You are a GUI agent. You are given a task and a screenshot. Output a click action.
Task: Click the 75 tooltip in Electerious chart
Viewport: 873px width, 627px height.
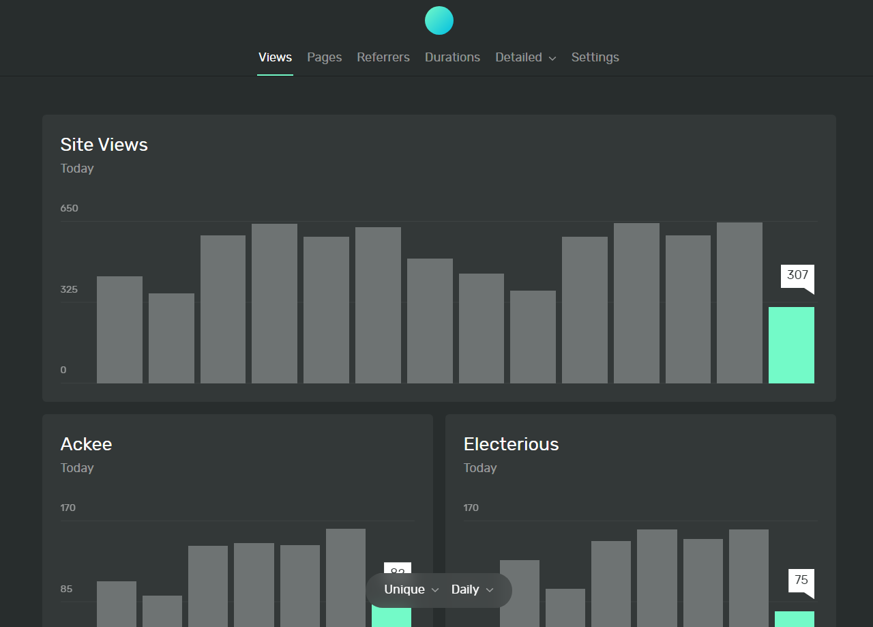coord(801,581)
